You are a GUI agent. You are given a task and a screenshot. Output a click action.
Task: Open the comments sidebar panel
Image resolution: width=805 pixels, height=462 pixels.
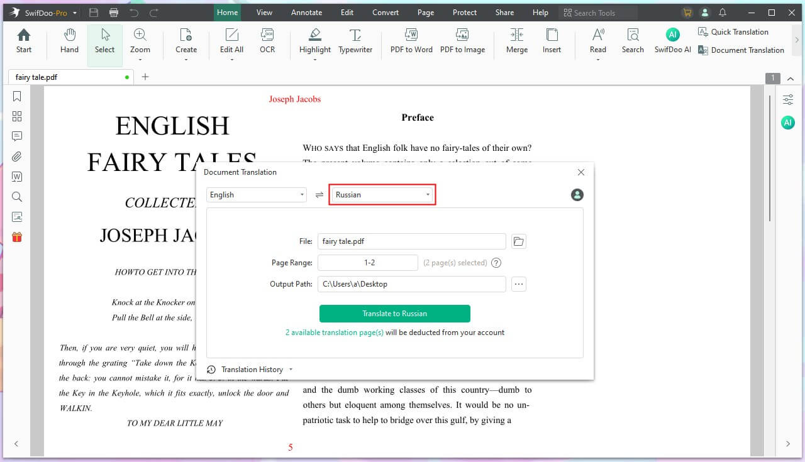point(17,136)
